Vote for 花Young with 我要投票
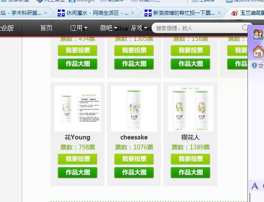 [x=77, y=159]
